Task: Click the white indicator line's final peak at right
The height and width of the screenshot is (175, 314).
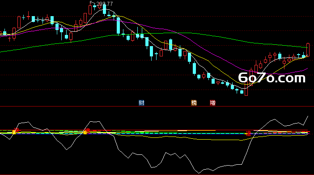Action: click(x=308, y=116)
